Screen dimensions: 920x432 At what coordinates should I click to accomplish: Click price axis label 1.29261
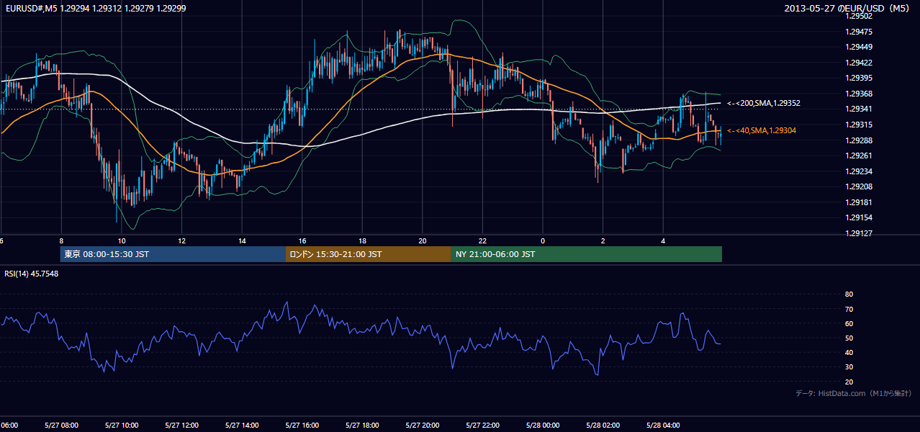tap(859, 156)
